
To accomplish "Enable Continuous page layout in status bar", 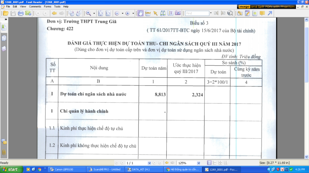I will pos(215,163).
